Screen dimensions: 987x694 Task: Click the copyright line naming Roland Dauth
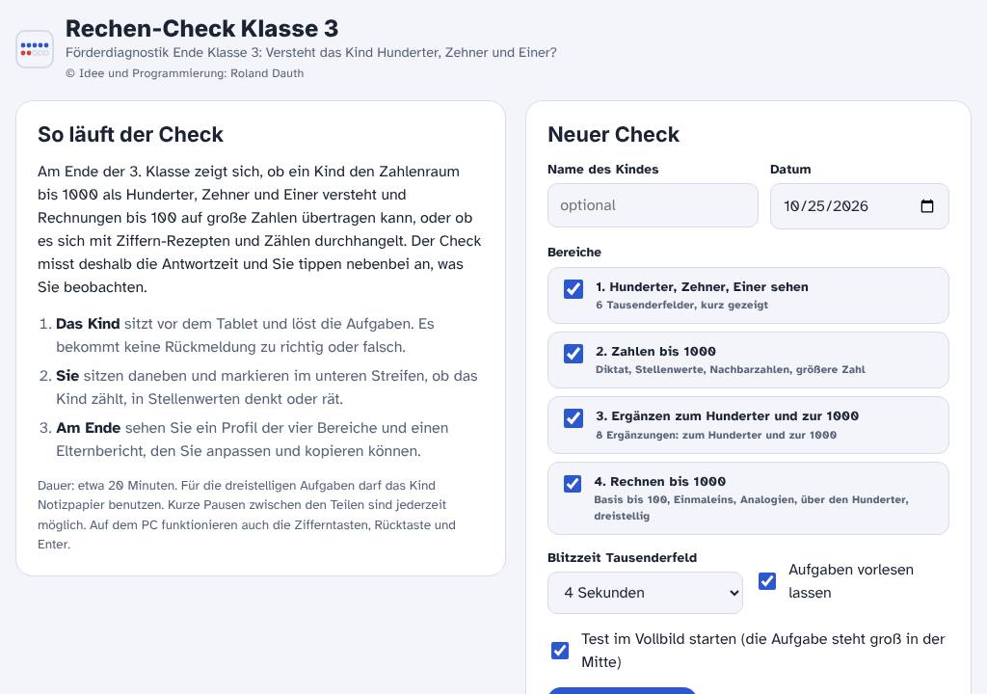(184, 73)
